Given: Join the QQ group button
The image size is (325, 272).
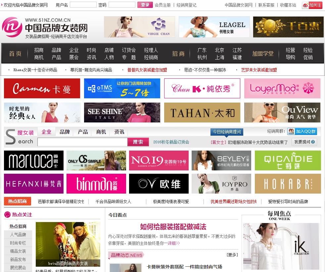Looking at the screenshot, I should tap(302, 131).
